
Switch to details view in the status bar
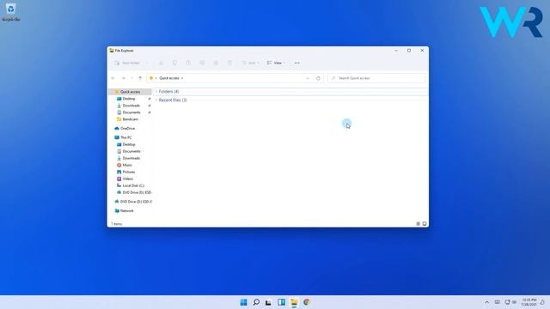pos(419,223)
